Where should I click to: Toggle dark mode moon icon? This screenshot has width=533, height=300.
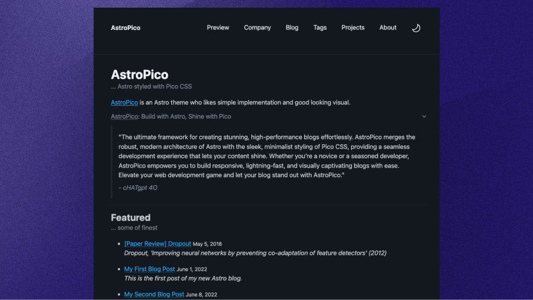(x=416, y=28)
